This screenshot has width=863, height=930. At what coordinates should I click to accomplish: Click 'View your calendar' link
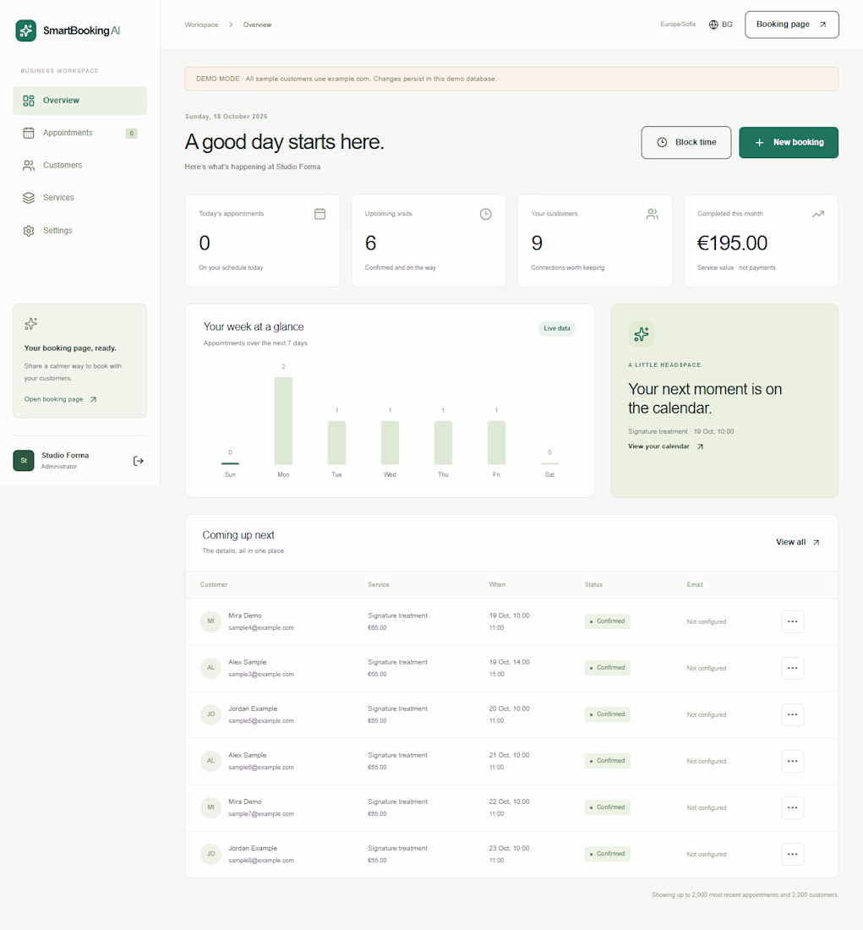click(665, 446)
